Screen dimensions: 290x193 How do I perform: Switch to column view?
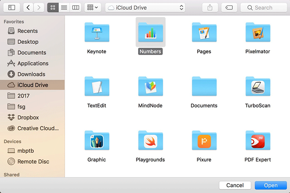coord(75,8)
